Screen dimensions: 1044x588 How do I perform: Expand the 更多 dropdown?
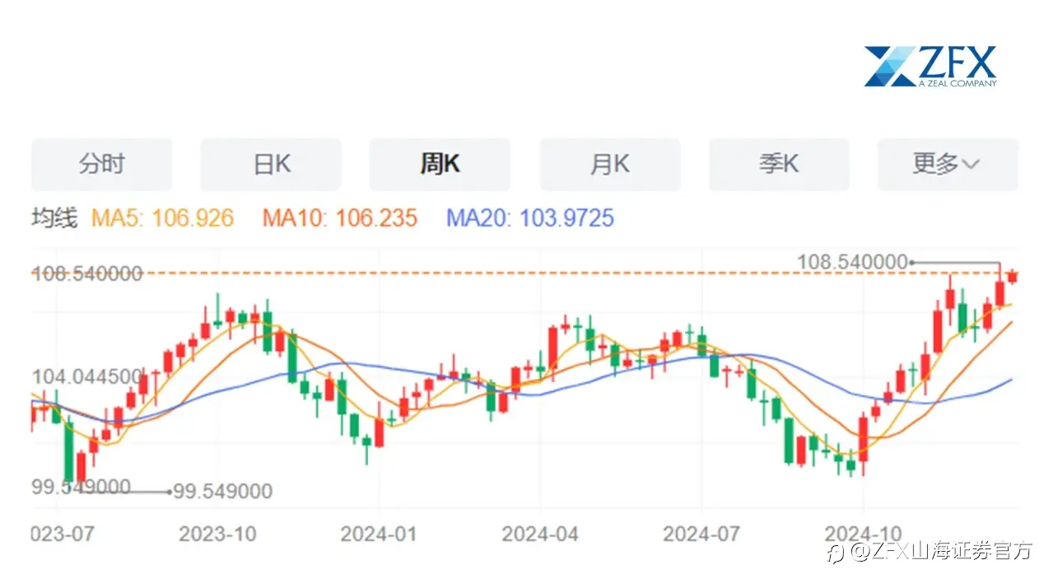click(x=948, y=164)
